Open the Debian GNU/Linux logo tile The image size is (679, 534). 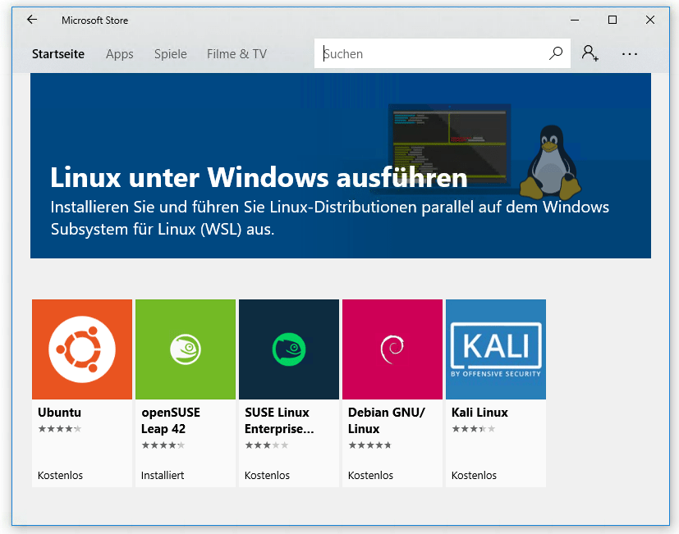pos(392,349)
